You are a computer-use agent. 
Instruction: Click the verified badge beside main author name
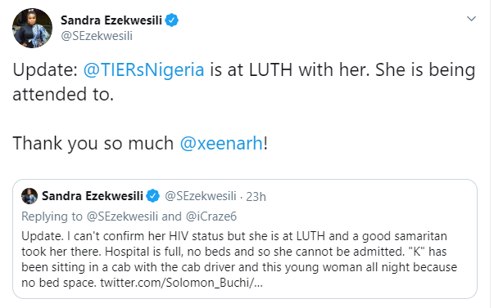point(172,20)
